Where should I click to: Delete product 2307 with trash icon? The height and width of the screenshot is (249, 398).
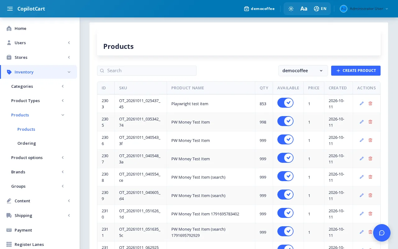coord(370,158)
